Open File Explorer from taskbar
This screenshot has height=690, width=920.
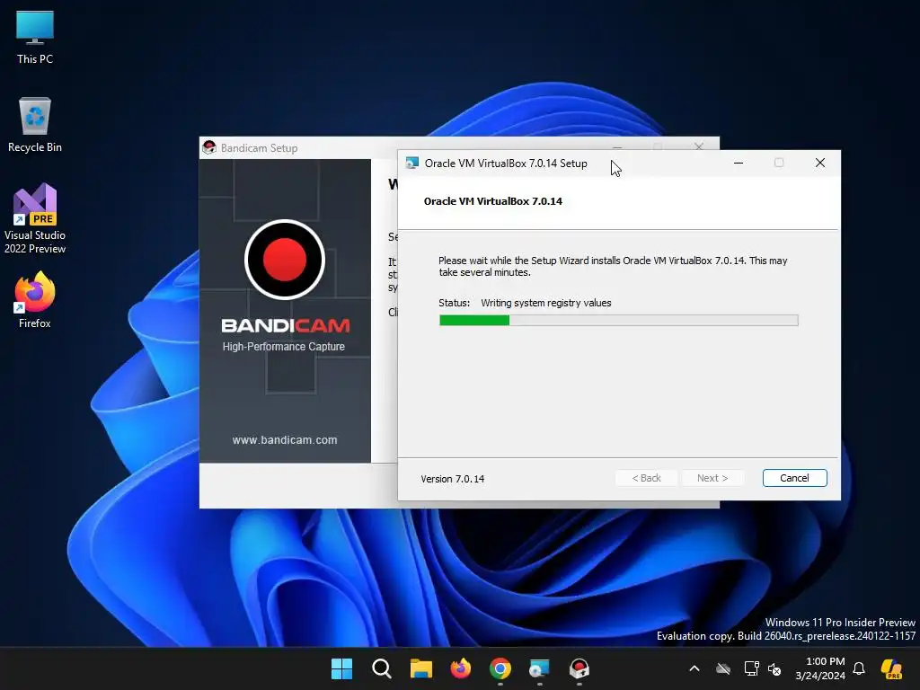point(420,668)
